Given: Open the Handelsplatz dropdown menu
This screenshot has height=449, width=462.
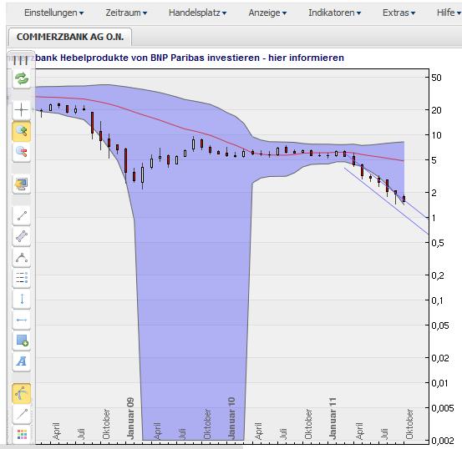Looking at the screenshot, I should [x=197, y=13].
